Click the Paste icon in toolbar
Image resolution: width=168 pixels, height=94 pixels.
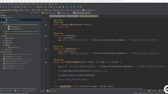click(19, 7)
